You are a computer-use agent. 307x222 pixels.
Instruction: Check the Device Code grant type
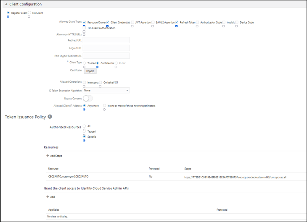point(237,22)
